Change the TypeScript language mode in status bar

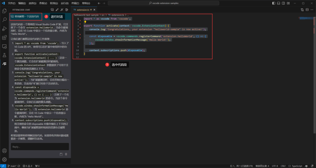(x=297, y=166)
